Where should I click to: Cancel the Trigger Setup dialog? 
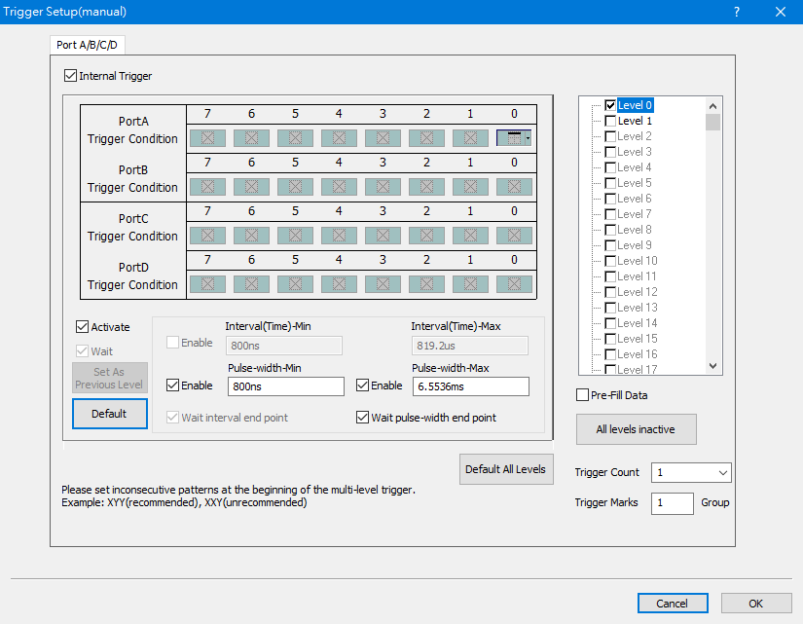click(x=673, y=604)
